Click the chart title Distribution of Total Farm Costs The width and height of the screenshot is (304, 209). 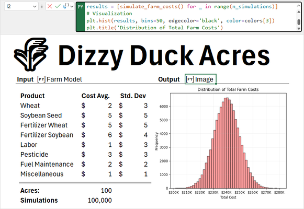tap(228, 89)
